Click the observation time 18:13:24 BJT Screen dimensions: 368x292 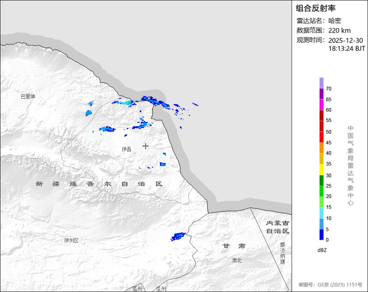coord(347,48)
